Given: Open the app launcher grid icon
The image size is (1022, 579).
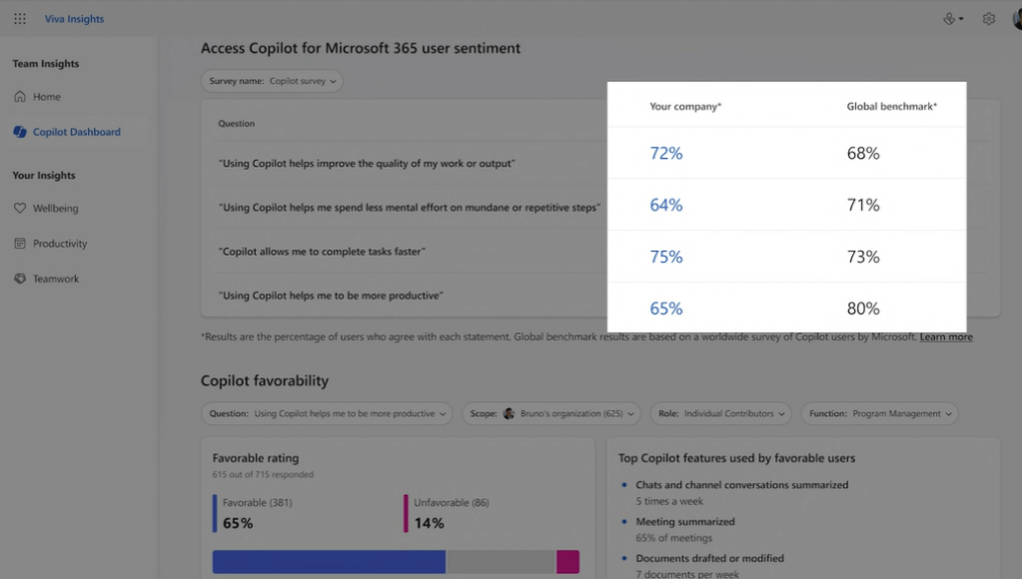Looking at the screenshot, I should pyautogui.click(x=20, y=19).
